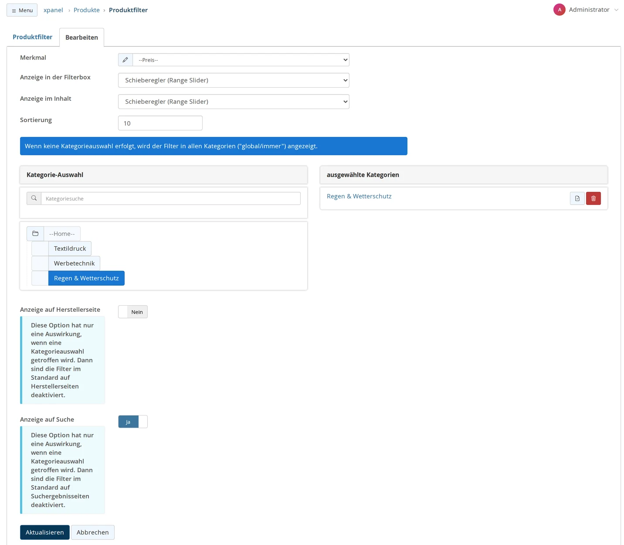624x545 pixels.
Task: Select Werbetechnik in the category tree
Action: 75,263
